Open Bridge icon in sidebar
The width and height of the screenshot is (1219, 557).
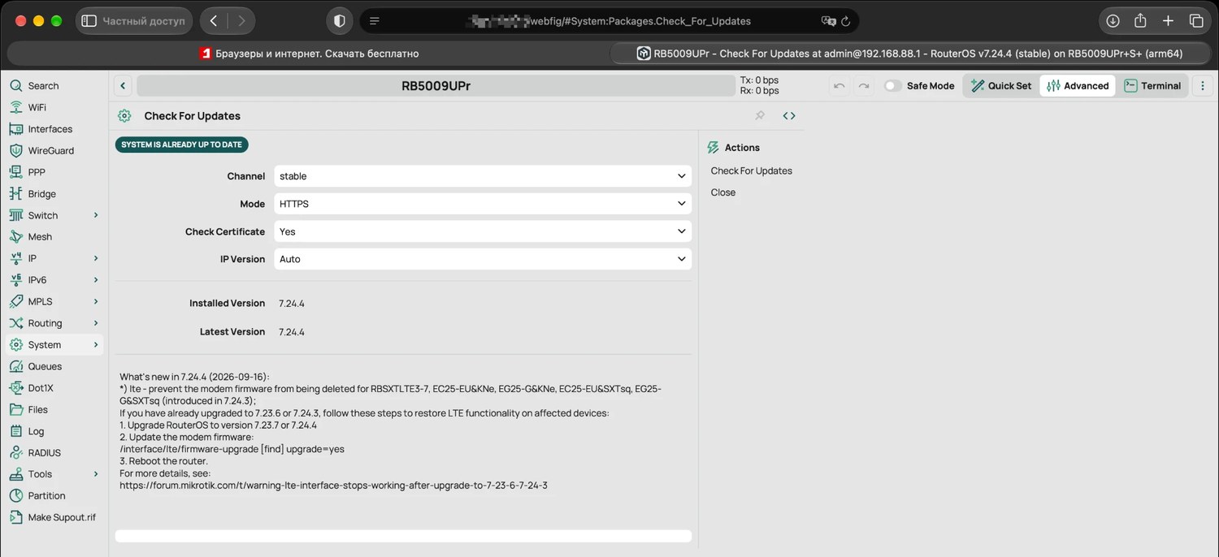click(15, 194)
